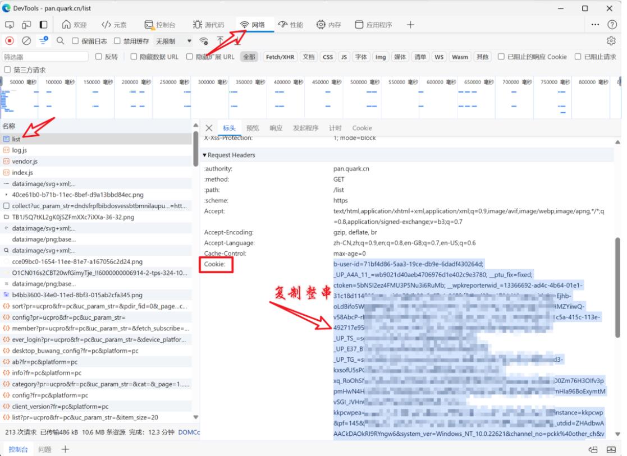Image resolution: width=627 pixels, height=456 pixels.
Task: Open the DevTools more options menu
Action: [596, 25]
